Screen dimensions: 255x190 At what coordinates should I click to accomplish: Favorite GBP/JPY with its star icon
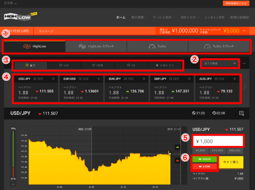tap(189, 79)
